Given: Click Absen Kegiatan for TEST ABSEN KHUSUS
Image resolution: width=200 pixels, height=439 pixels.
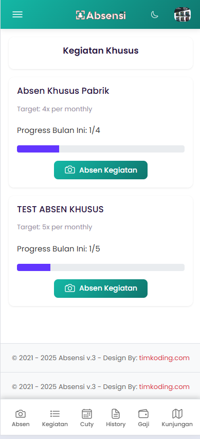Looking at the screenshot, I should (101, 289).
